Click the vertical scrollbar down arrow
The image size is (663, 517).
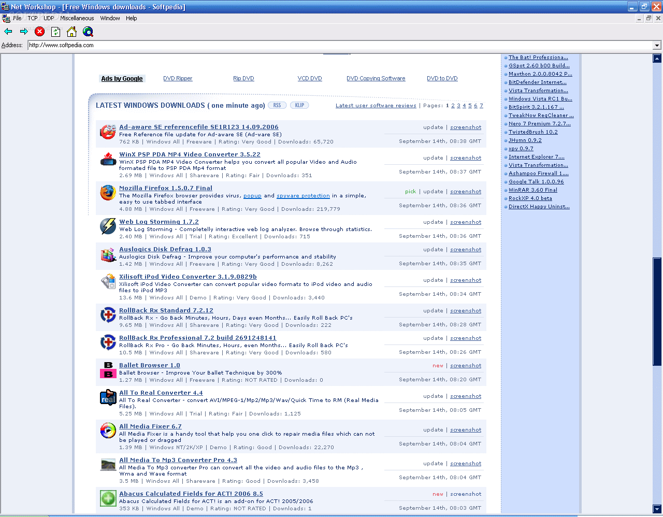[x=657, y=509]
